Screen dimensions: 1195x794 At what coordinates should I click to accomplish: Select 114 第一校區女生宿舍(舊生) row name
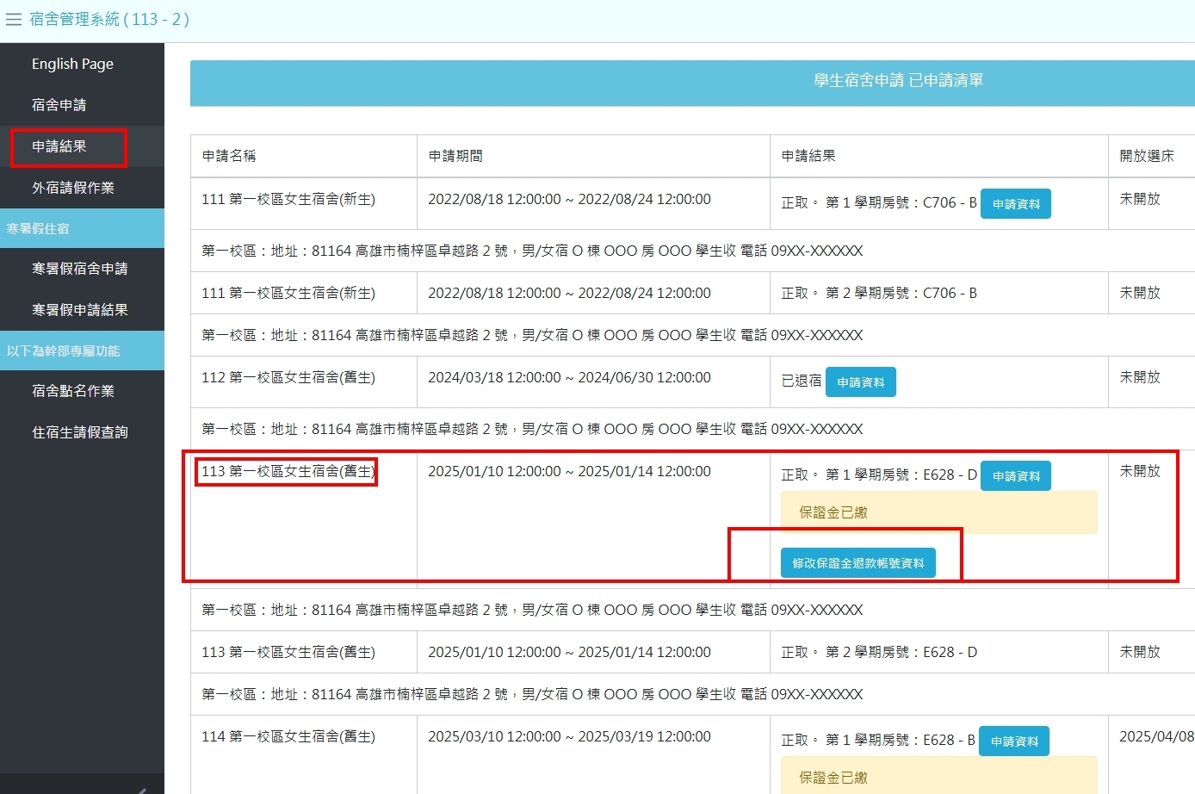coord(288,736)
